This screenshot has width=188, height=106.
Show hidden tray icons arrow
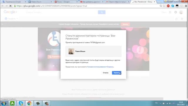tap(160, 103)
